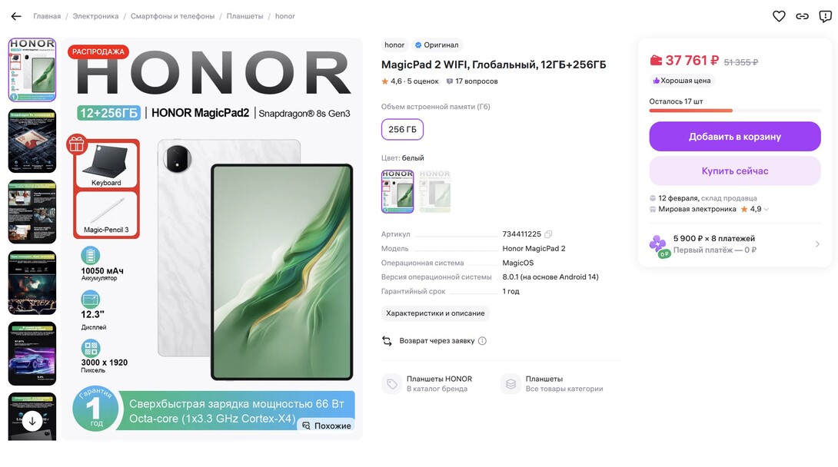Copy product link with the chain icon

click(802, 17)
